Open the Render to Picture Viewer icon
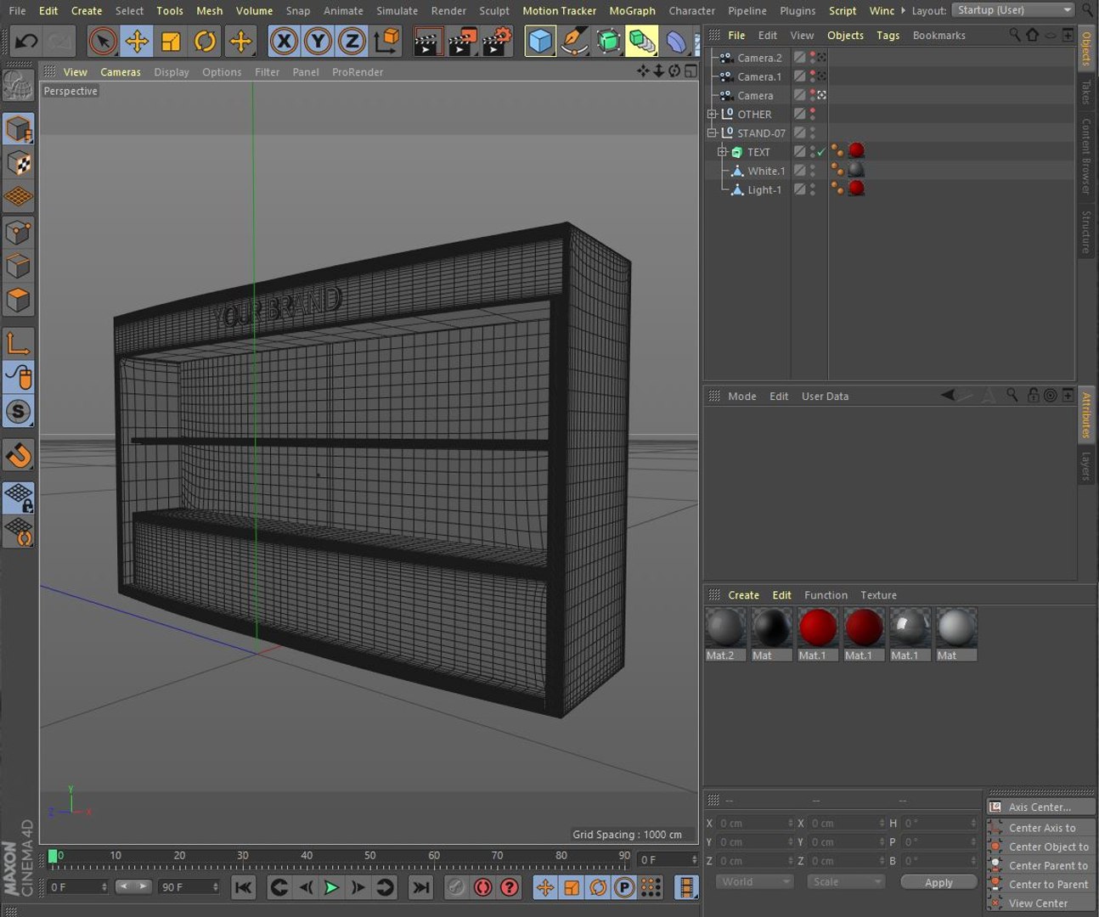Viewport: 1099px width, 917px height. coord(461,41)
